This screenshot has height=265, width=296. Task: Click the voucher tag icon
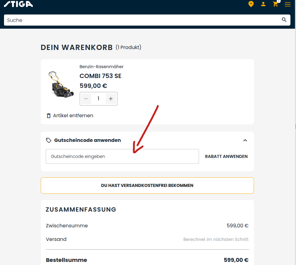pyautogui.click(x=49, y=140)
